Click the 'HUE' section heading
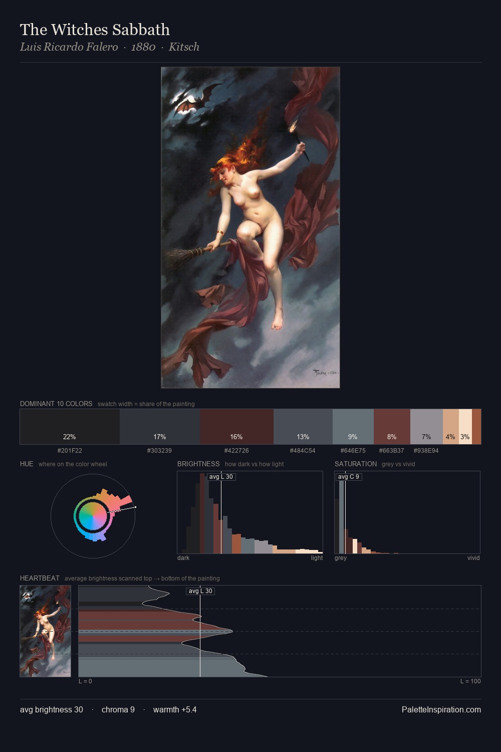501x752 pixels. tap(27, 464)
